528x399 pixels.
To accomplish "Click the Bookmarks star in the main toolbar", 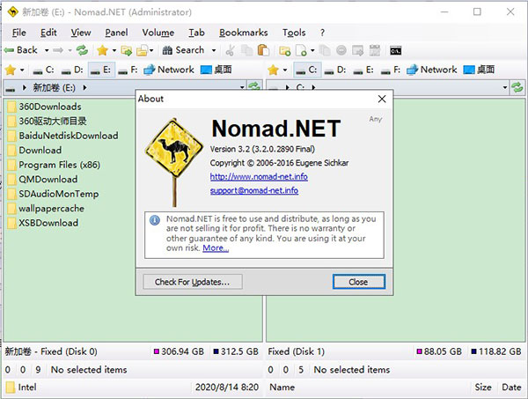I will pyautogui.click(x=102, y=50).
